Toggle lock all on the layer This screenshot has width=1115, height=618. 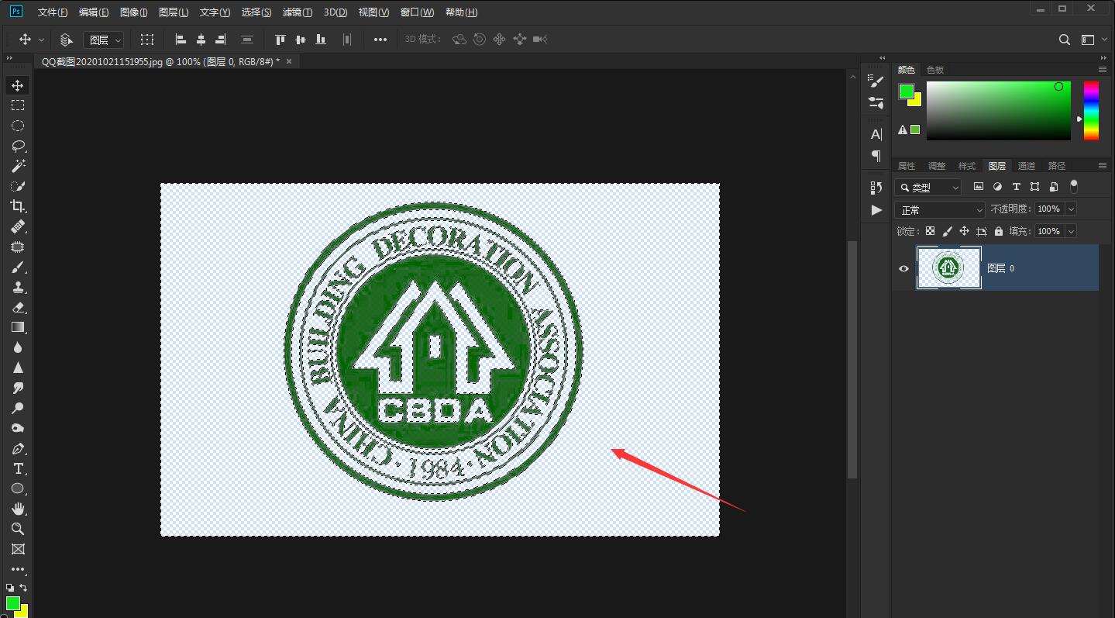998,231
